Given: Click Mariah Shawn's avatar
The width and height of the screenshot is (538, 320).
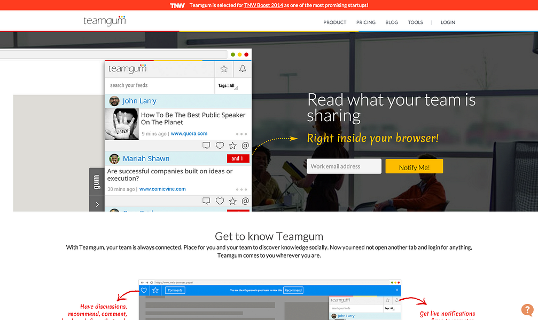Looking at the screenshot, I should tap(114, 158).
